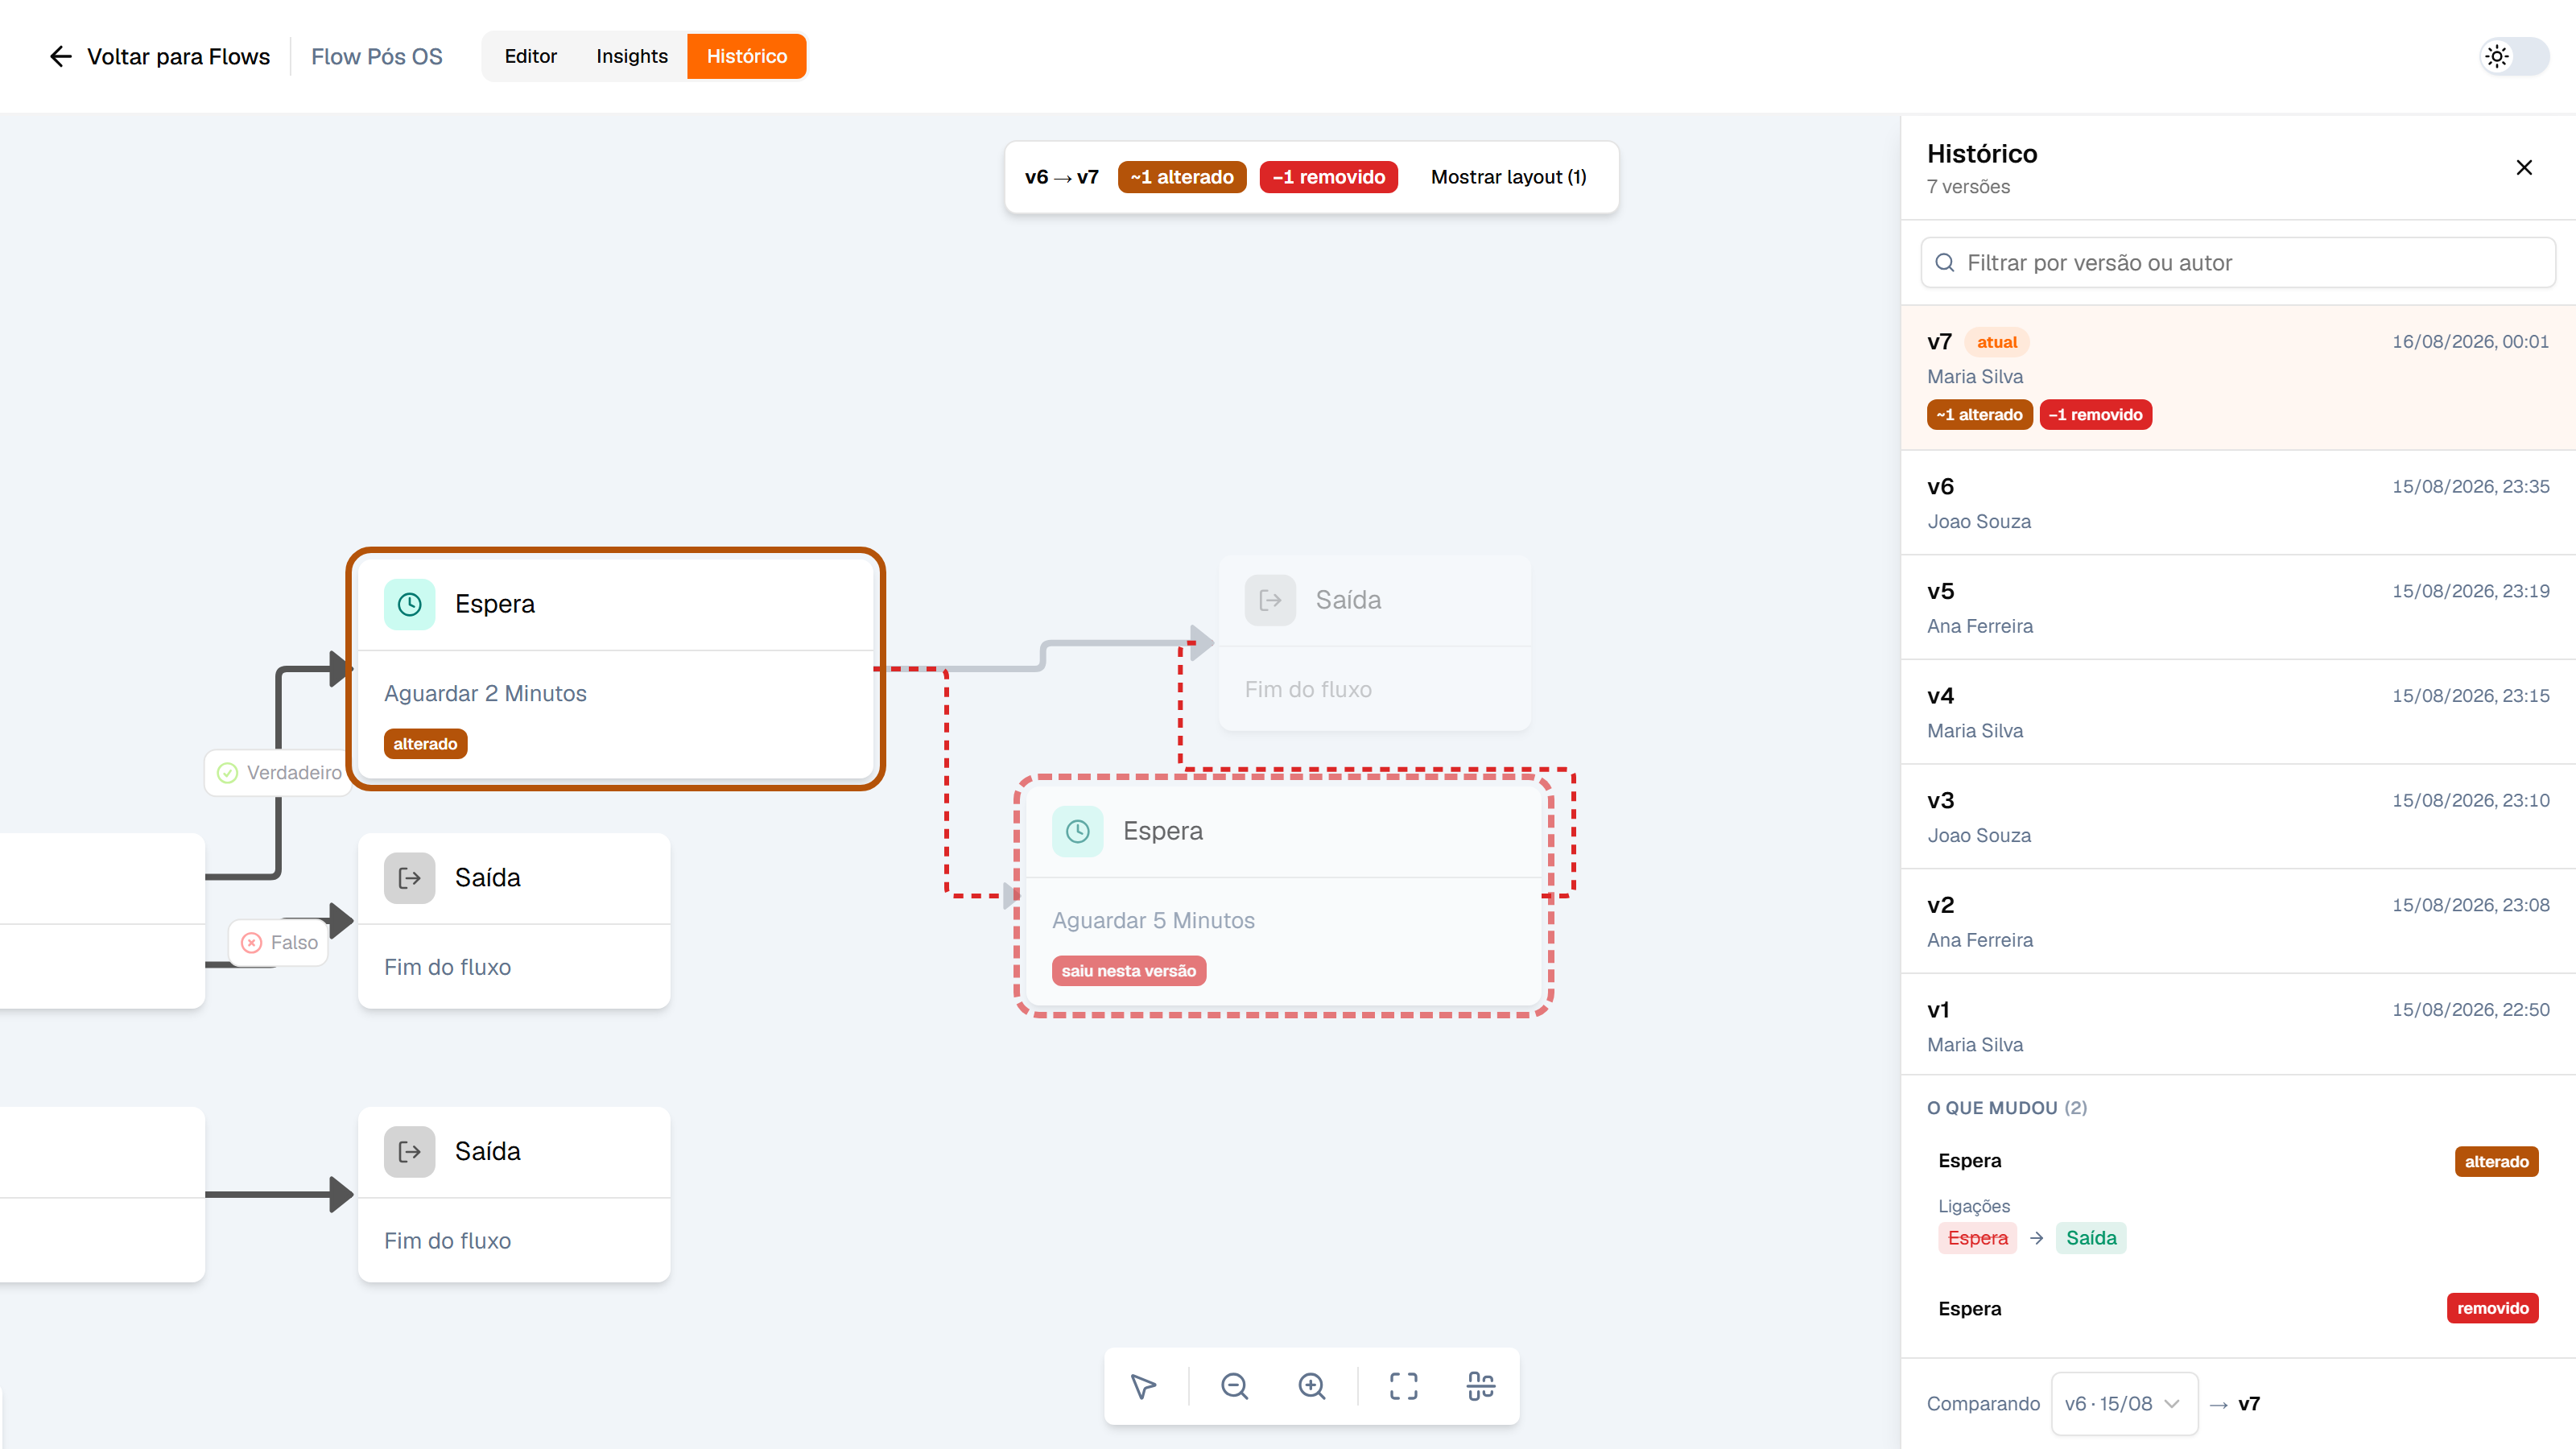This screenshot has width=2576, height=1449.
Task: Select version v4 by Maria Silva
Action: [2238, 712]
